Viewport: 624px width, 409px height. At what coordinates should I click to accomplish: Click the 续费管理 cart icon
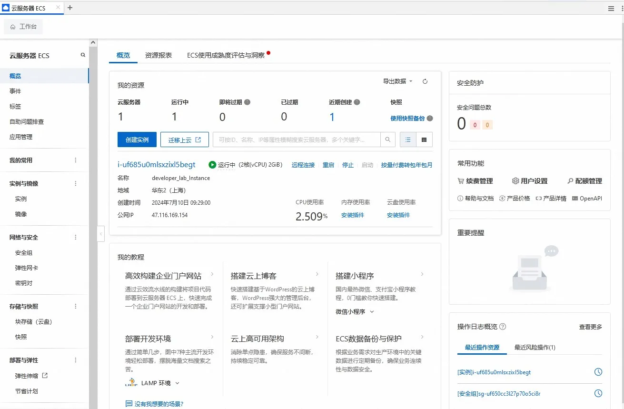[460, 181]
